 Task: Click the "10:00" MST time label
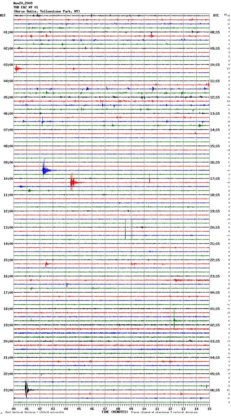(x=8, y=179)
